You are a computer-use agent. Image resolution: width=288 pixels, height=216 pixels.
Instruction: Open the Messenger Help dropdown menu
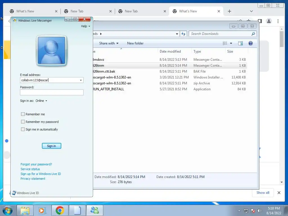click(x=85, y=26)
